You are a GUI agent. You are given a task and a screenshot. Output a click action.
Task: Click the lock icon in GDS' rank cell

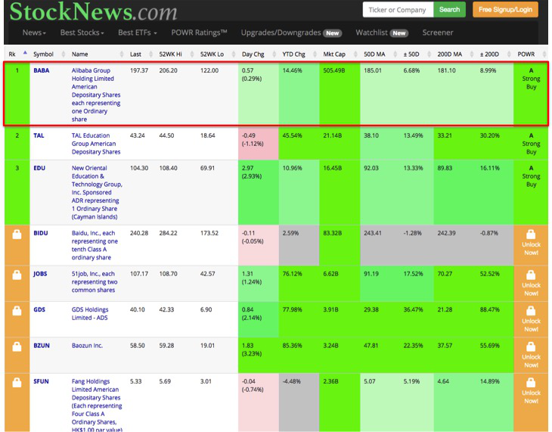(x=17, y=311)
